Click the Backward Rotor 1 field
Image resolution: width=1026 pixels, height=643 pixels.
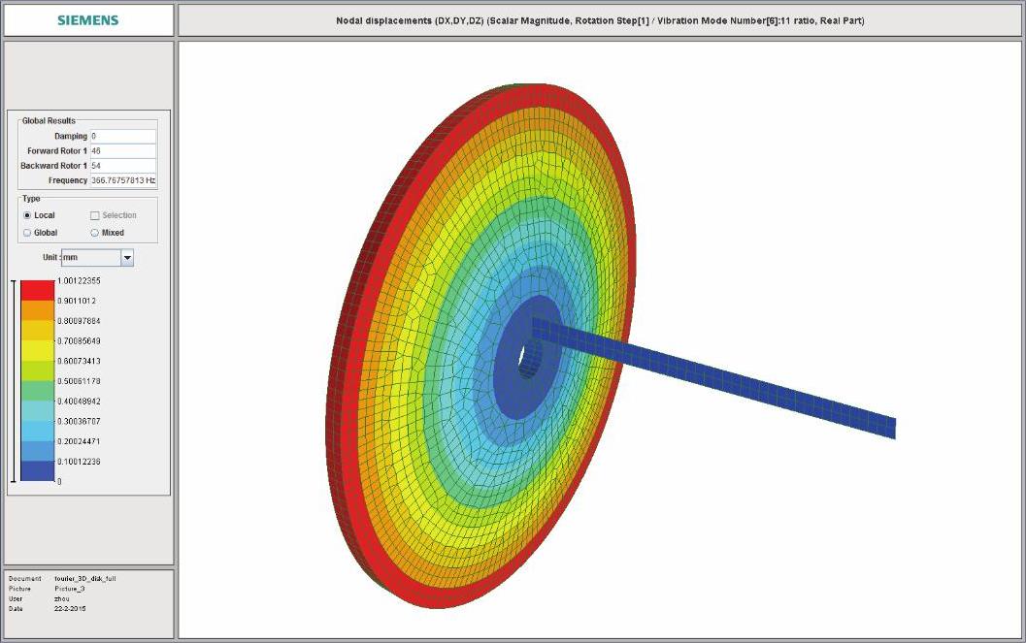coord(122,166)
